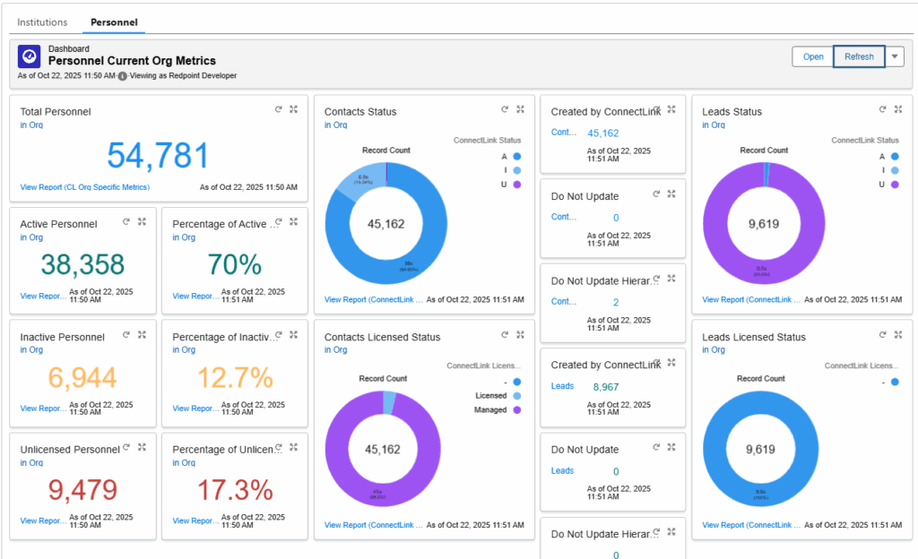
Task: Expand the Leads Status chart widget
Action: coord(898,108)
